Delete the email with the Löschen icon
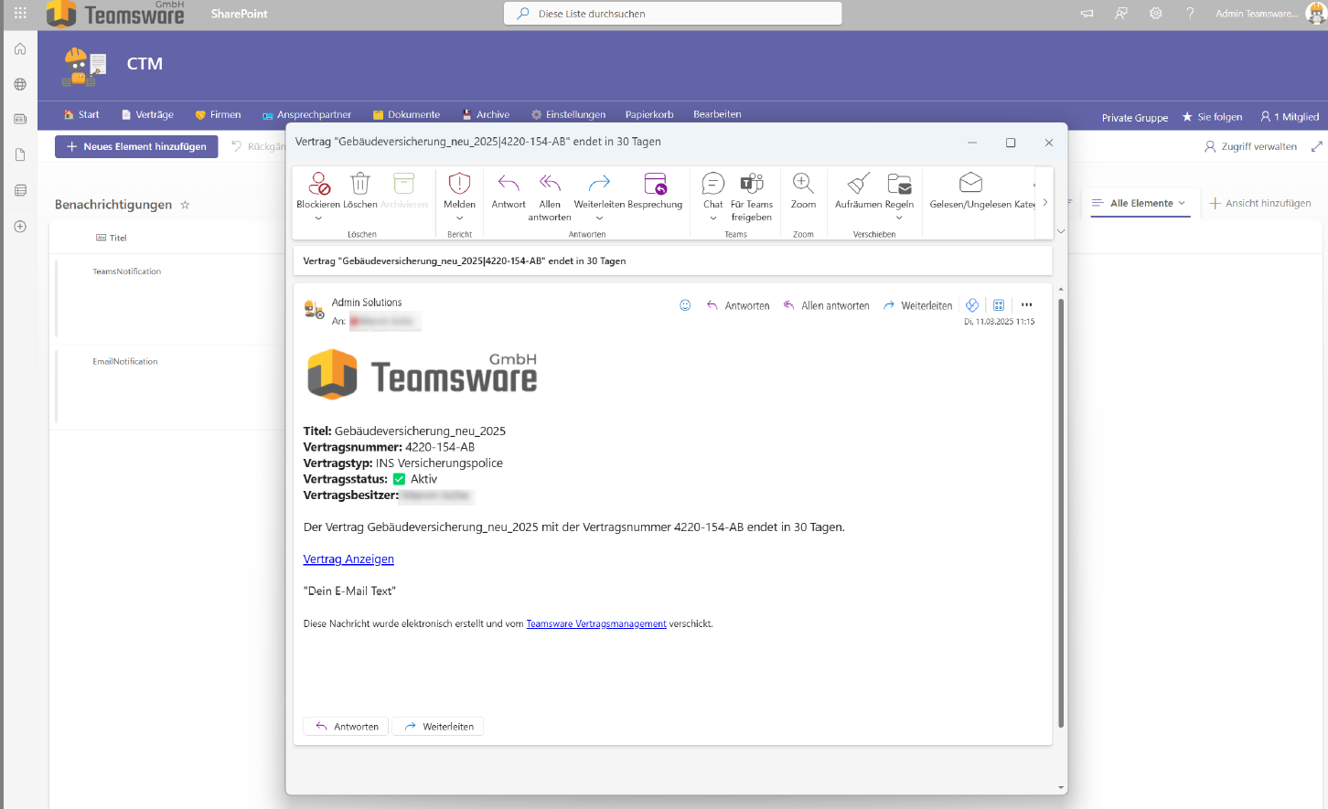The height and width of the screenshot is (809, 1328). [360, 185]
